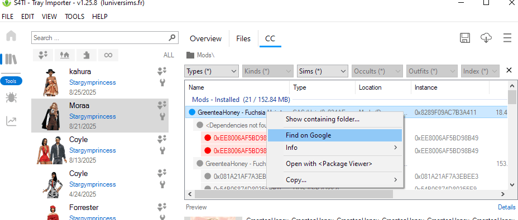Open the library books icon in sidebar

11,59
